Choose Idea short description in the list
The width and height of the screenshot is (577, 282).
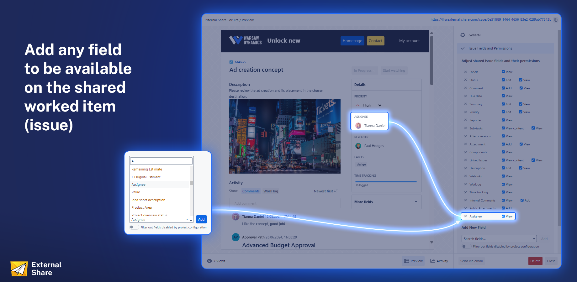pos(148,200)
